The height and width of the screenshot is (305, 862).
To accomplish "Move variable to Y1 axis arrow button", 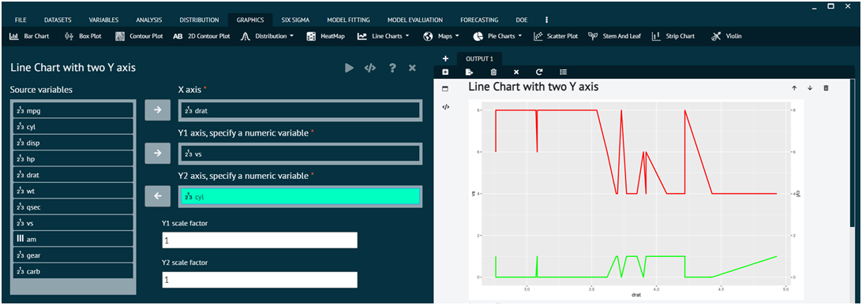I will (158, 153).
